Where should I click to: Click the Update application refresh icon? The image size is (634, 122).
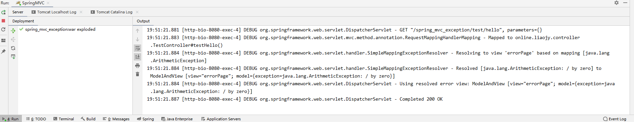point(3,29)
